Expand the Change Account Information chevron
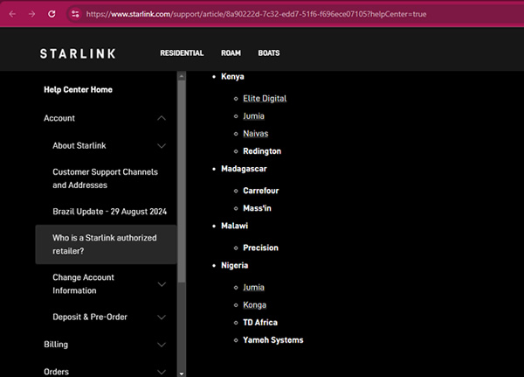Viewport: 524px width, 377px height. [162, 284]
